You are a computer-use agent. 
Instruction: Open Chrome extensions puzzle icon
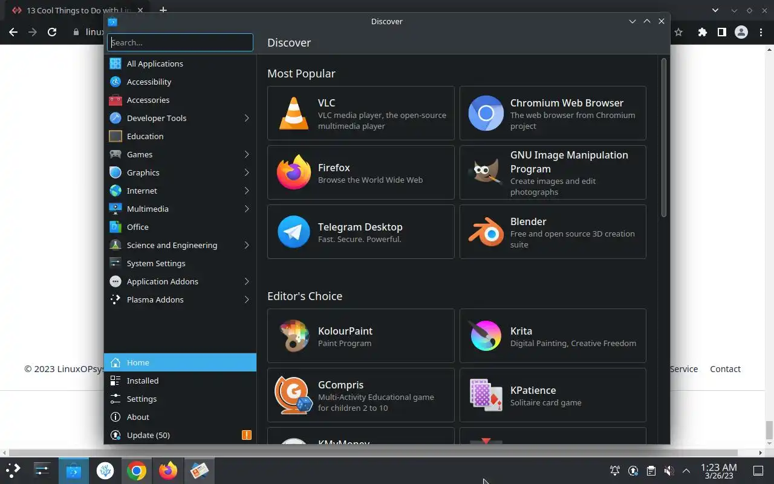[702, 32]
